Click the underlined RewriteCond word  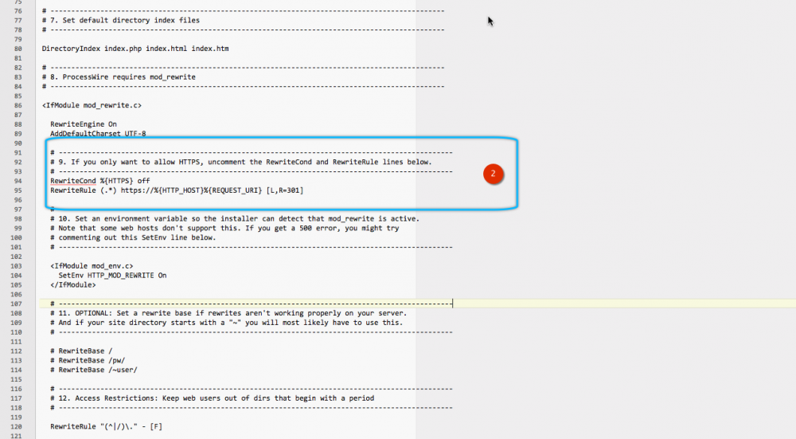(x=73, y=181)
